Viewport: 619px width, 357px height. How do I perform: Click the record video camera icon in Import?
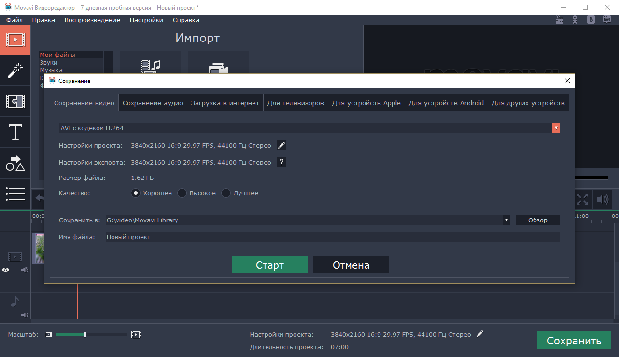pyautogui.click(x=218, y=69)
